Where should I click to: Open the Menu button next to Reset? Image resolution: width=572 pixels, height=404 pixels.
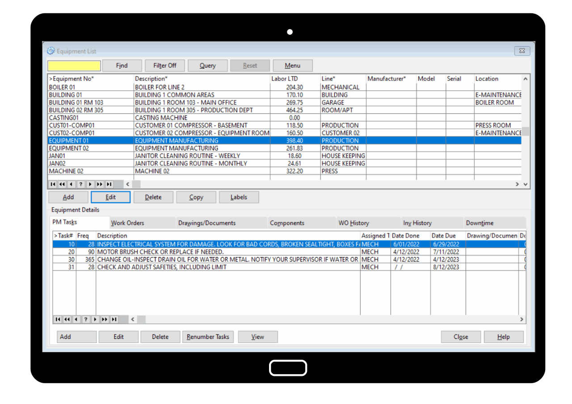coord(292,65)
